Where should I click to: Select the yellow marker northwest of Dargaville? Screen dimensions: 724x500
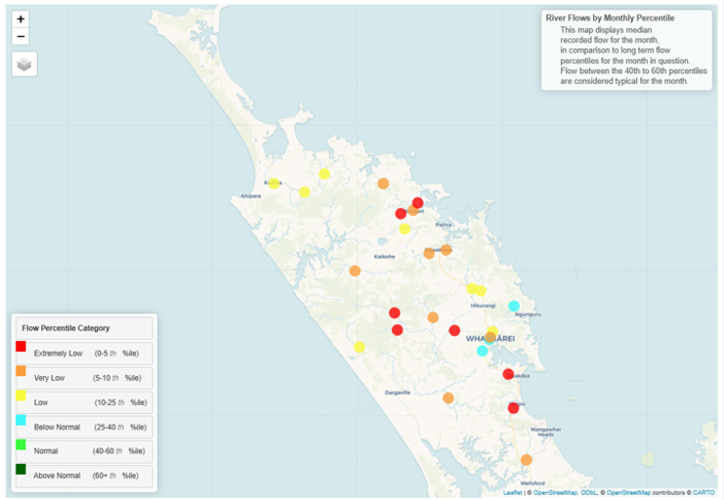pos(360,347)
